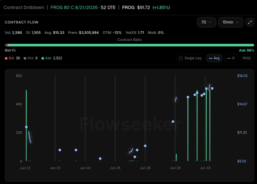Click the OTM: -13% statistic
257x184 pixels.
112,33
